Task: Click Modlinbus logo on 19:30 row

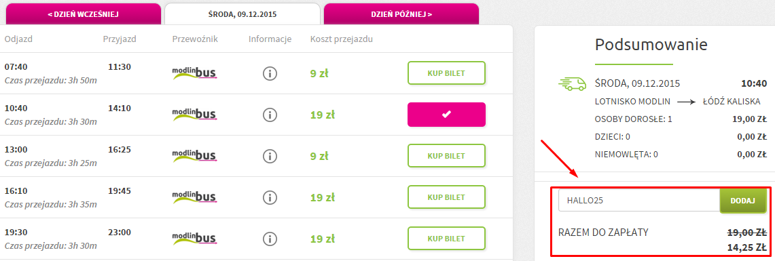Action: tap(195, 239)
